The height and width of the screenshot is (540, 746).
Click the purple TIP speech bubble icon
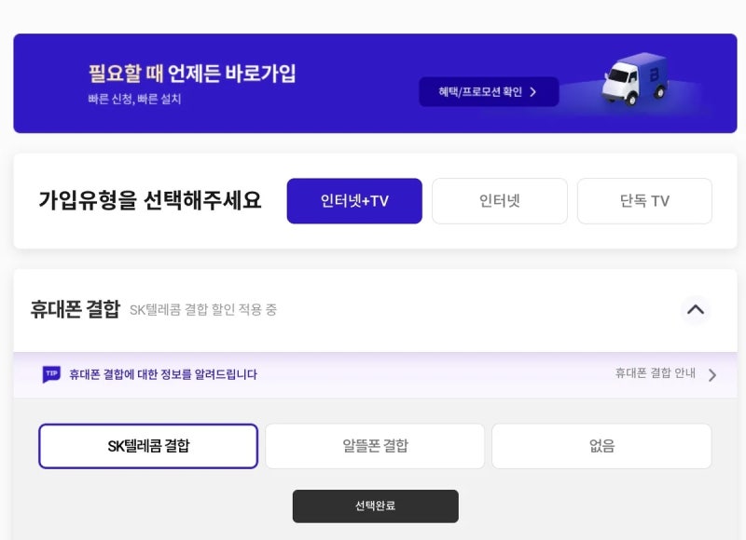(x=51, y=374)
